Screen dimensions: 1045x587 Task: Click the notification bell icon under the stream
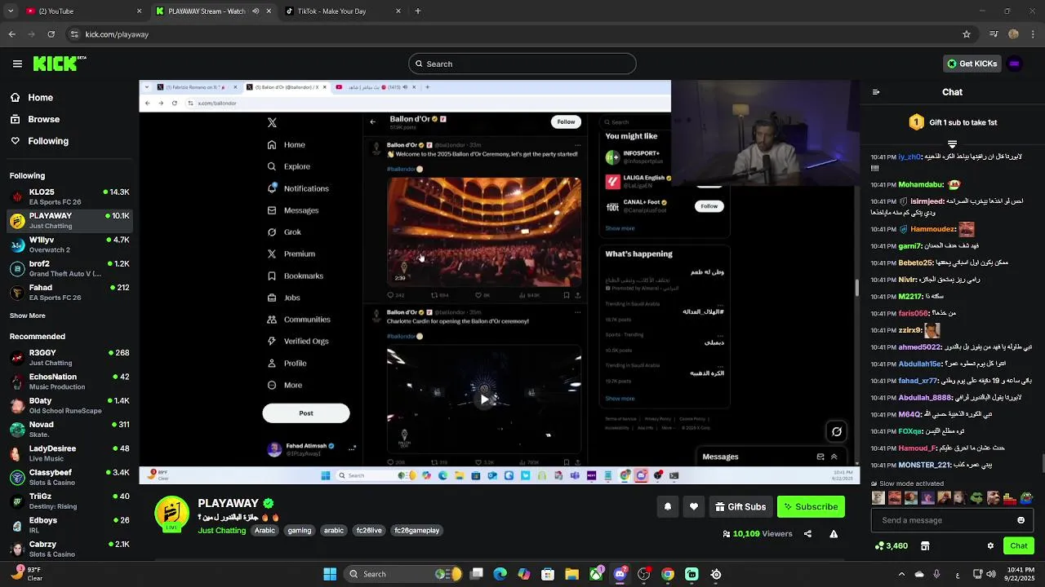tap(668, 506)
